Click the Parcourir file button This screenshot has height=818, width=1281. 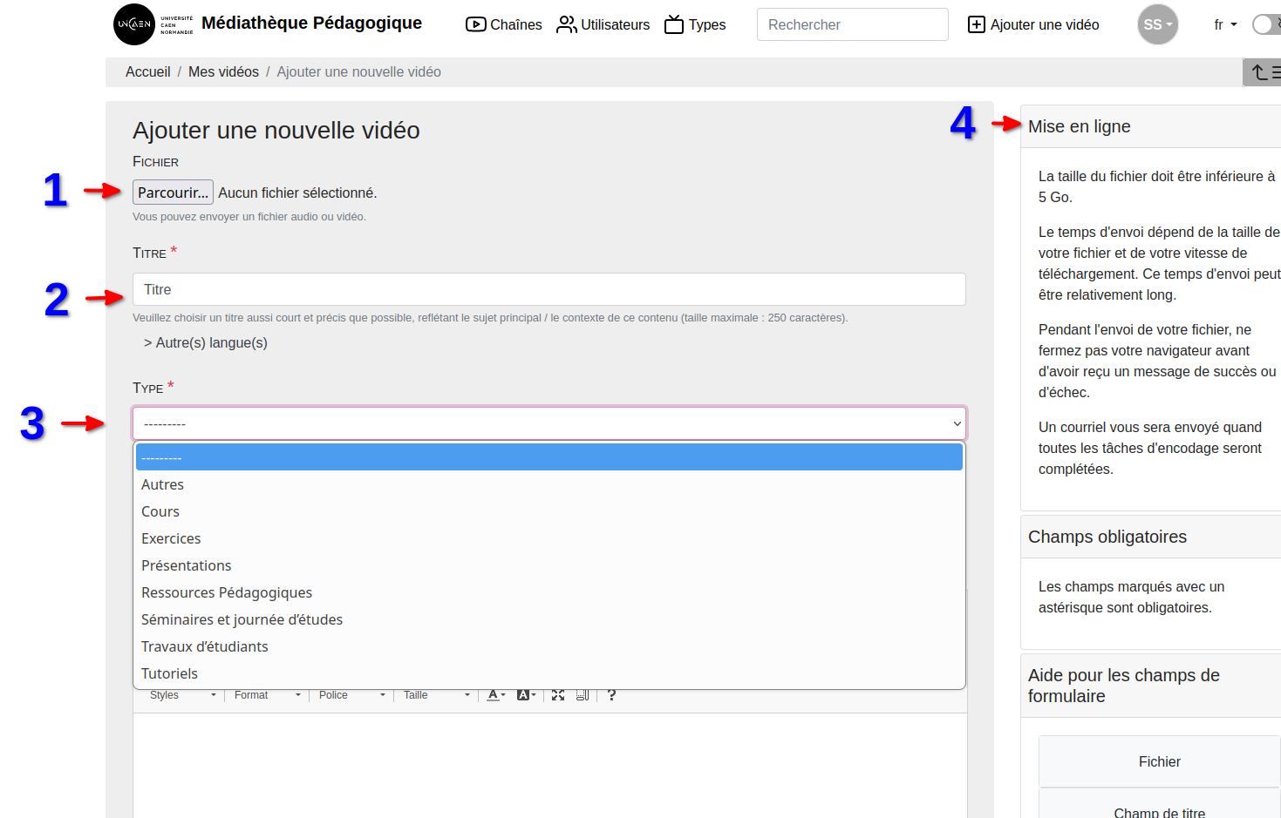[173, 193]
